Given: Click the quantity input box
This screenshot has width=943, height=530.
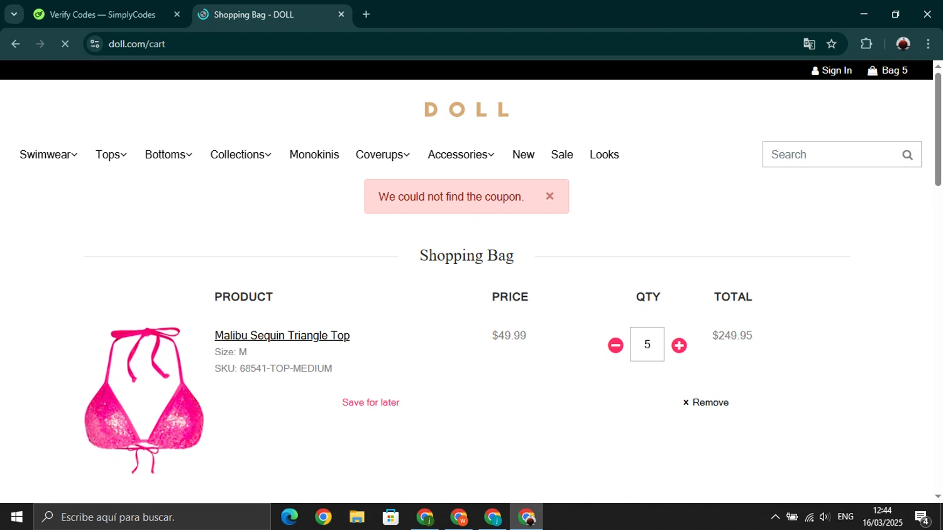Looking at the screenshot, I should click(647, 345).
